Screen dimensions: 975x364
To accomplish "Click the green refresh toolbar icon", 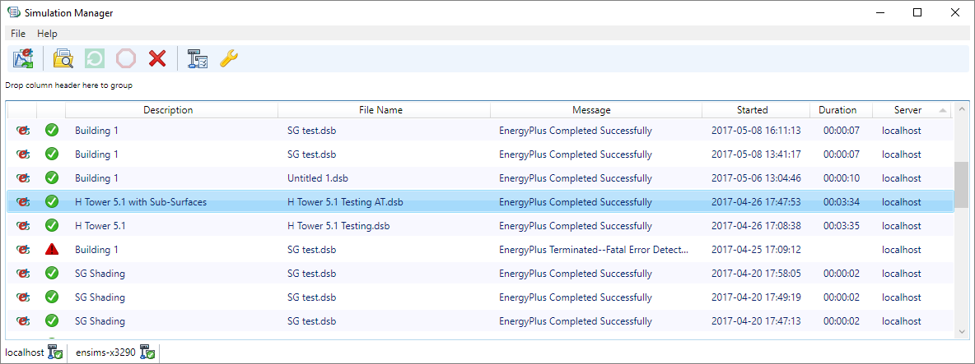I will coord(95,58).
